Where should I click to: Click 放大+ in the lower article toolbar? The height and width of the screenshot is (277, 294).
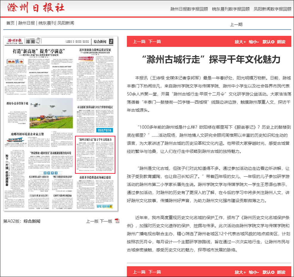tap(240, 272)
